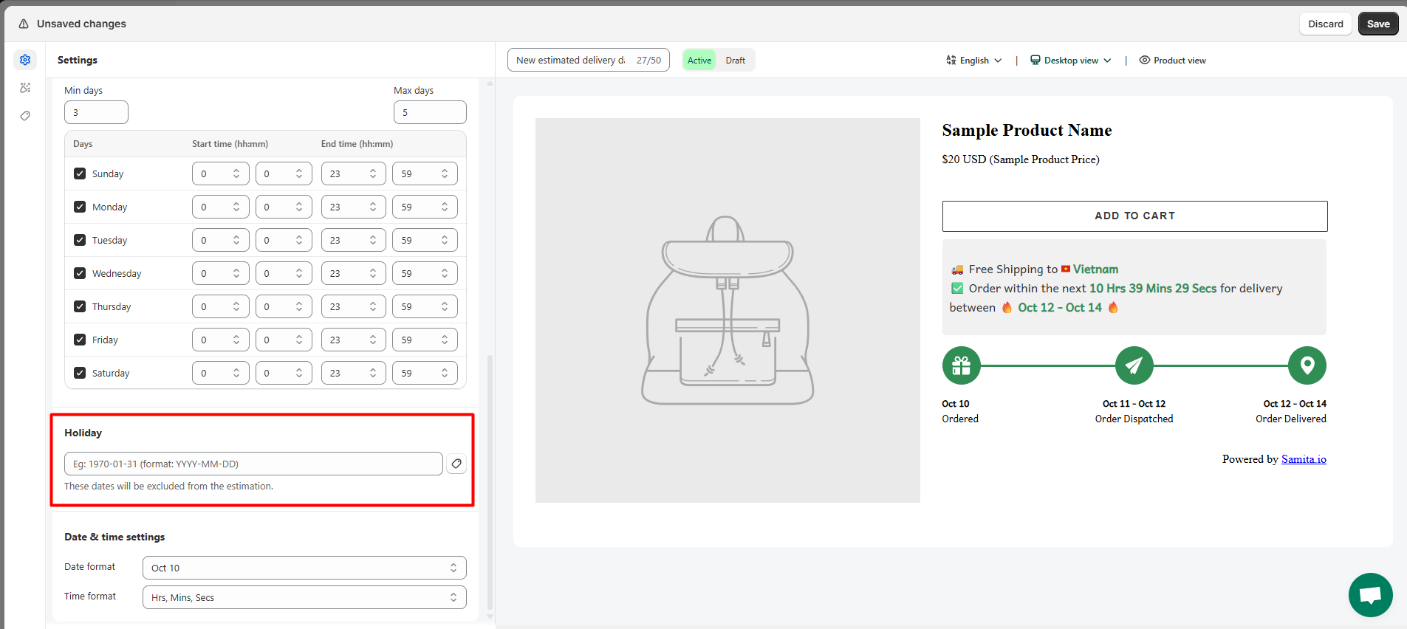Toggle the Saturday checkbox off
Image resolution: width=1407 pixels, height=629 pixels.
pyautogui.click(x=80, y=373)
